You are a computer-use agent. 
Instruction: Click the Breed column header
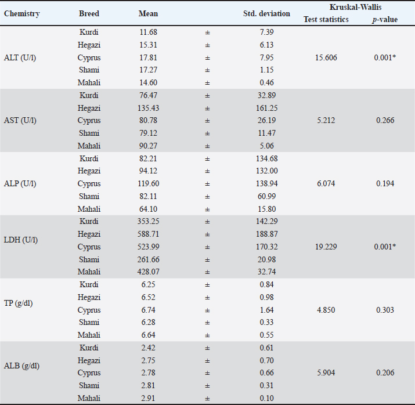pos(89,13)
